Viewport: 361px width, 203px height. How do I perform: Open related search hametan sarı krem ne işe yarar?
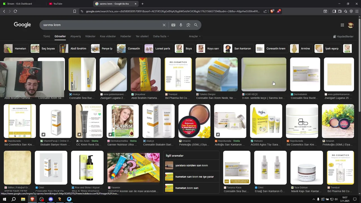(191, 177)
